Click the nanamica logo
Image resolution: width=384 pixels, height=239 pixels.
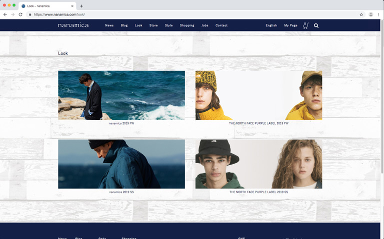click(x=73, y=25)
